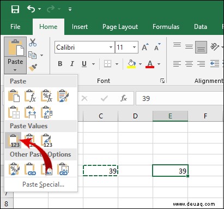Click the Insert Function fx button
This screenshot has height=209, width=224.
click(x=124, y=98)
